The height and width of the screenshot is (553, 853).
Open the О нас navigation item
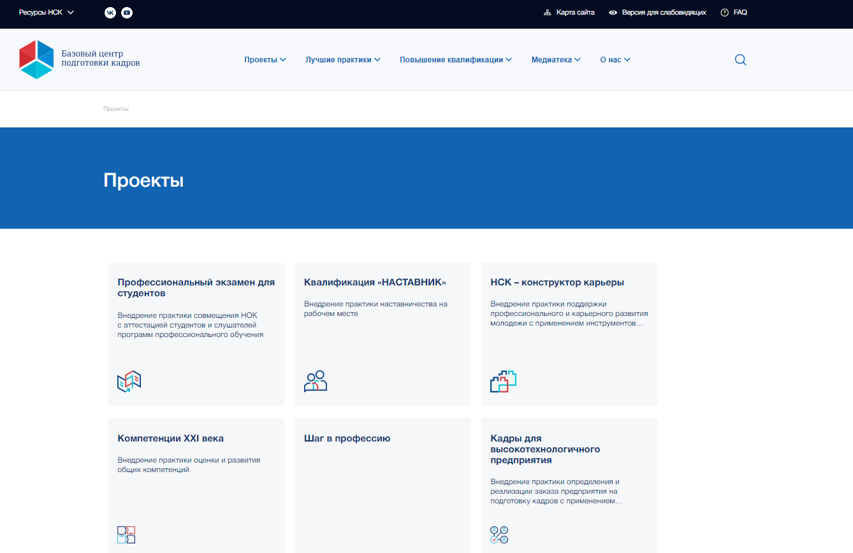click(611, 60)
